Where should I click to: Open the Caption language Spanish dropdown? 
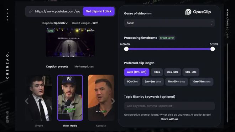pyautogui.click(x=61, y=23)
